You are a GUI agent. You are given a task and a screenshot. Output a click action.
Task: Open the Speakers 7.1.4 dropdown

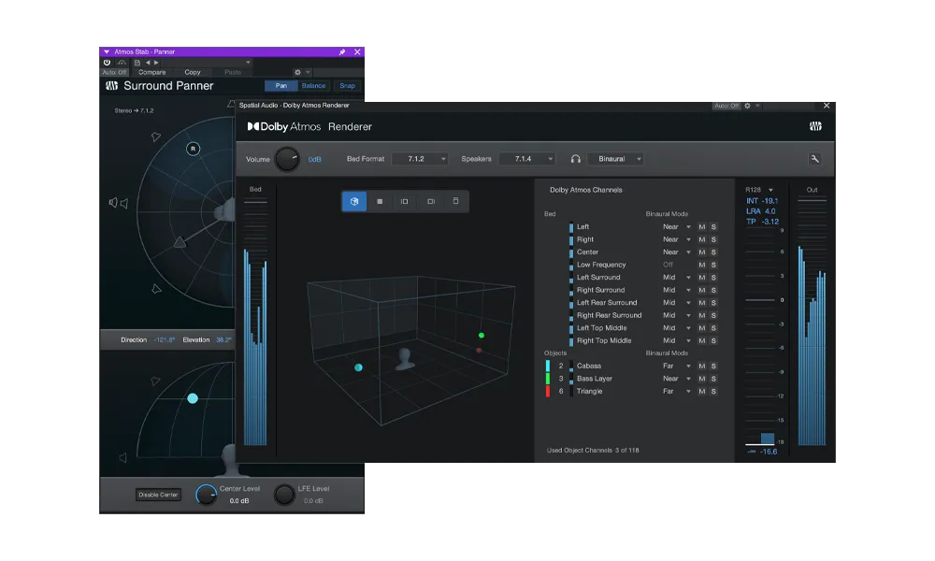pos(527,159)
